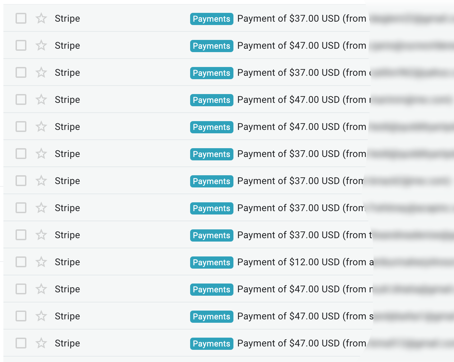Tick checkbox on the row directly above $12.00 payment
The image size is (454, 362).
pyautogui.click(x=21, y=235)
